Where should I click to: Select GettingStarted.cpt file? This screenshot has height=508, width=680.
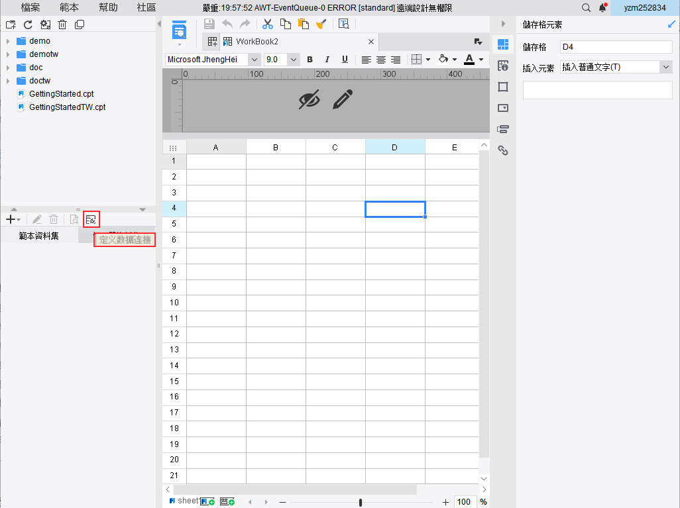point(61,94)
